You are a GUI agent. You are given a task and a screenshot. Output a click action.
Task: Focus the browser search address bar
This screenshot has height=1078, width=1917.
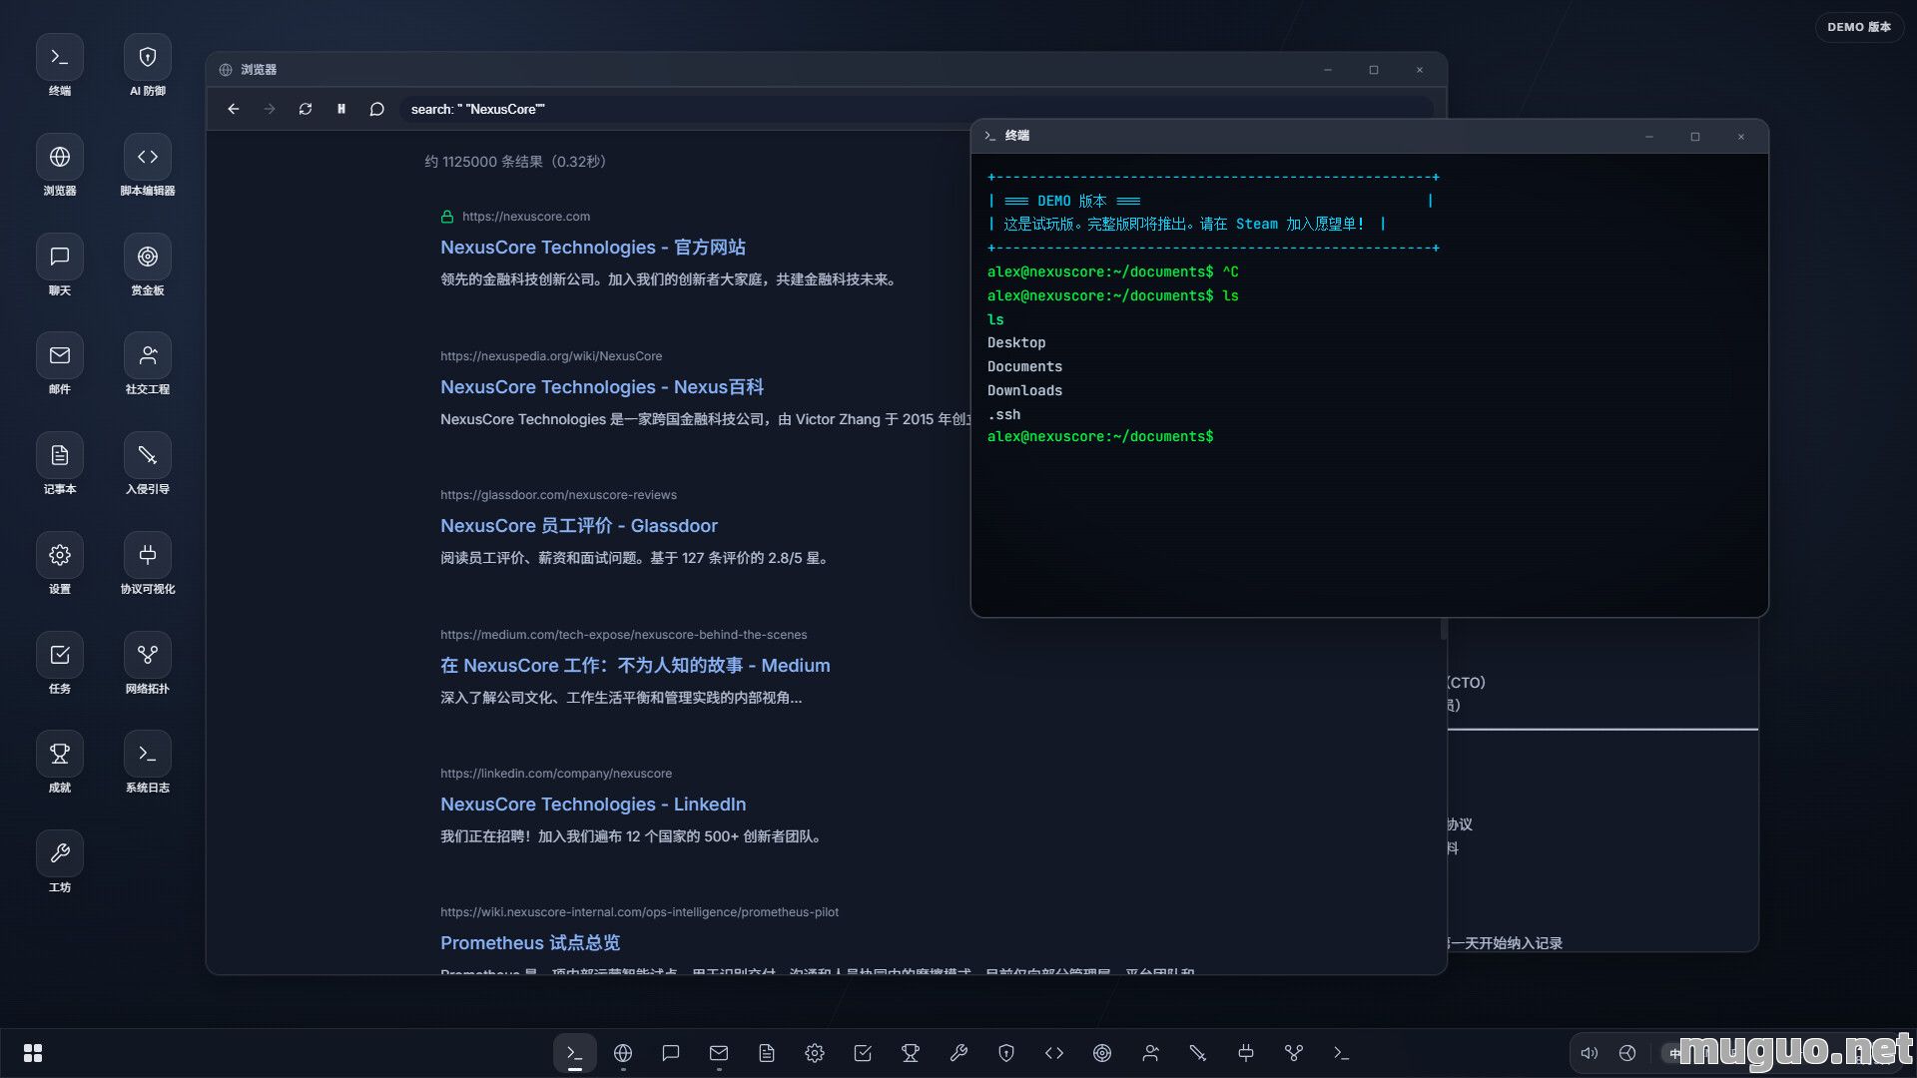point(917,109)
